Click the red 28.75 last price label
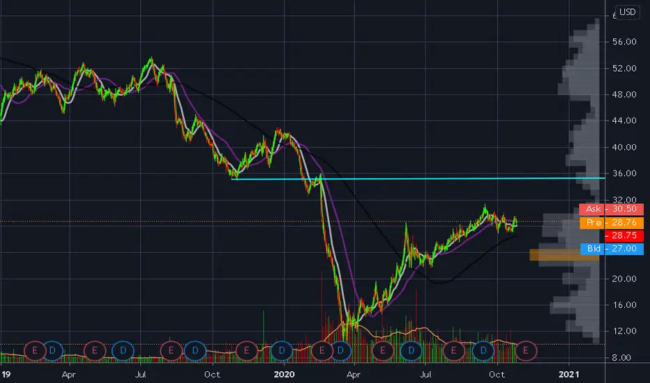Image resolution: width=650 pixels, height=383 pixels. [x=624, y=235]
